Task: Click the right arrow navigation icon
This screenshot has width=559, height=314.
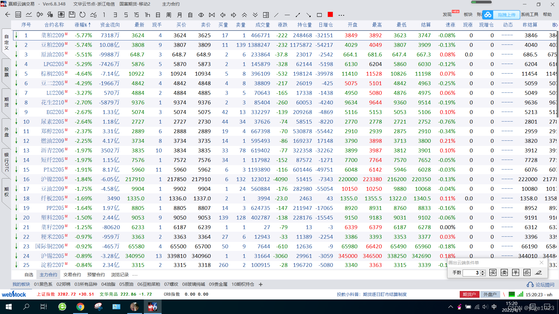Action: pos(233,15)
